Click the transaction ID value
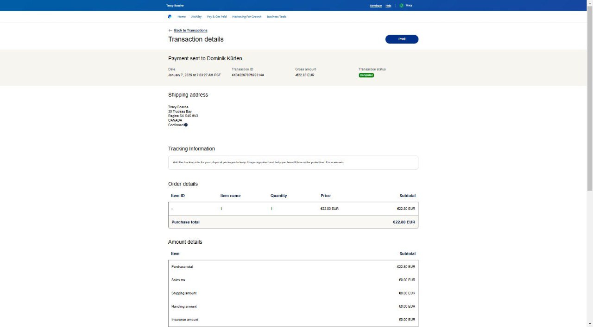593x327 pixels. [248, 75]
